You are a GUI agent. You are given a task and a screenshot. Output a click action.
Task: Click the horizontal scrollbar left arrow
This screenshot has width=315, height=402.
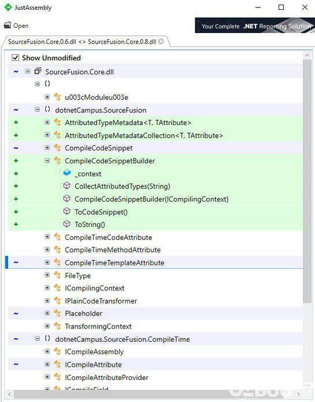tap(9, 393)
